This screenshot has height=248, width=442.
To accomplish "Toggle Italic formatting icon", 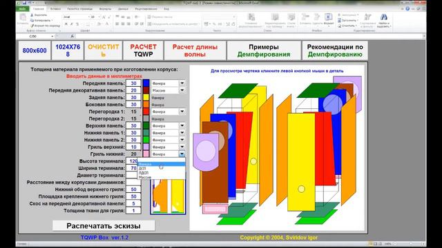I will click(72, 24).
